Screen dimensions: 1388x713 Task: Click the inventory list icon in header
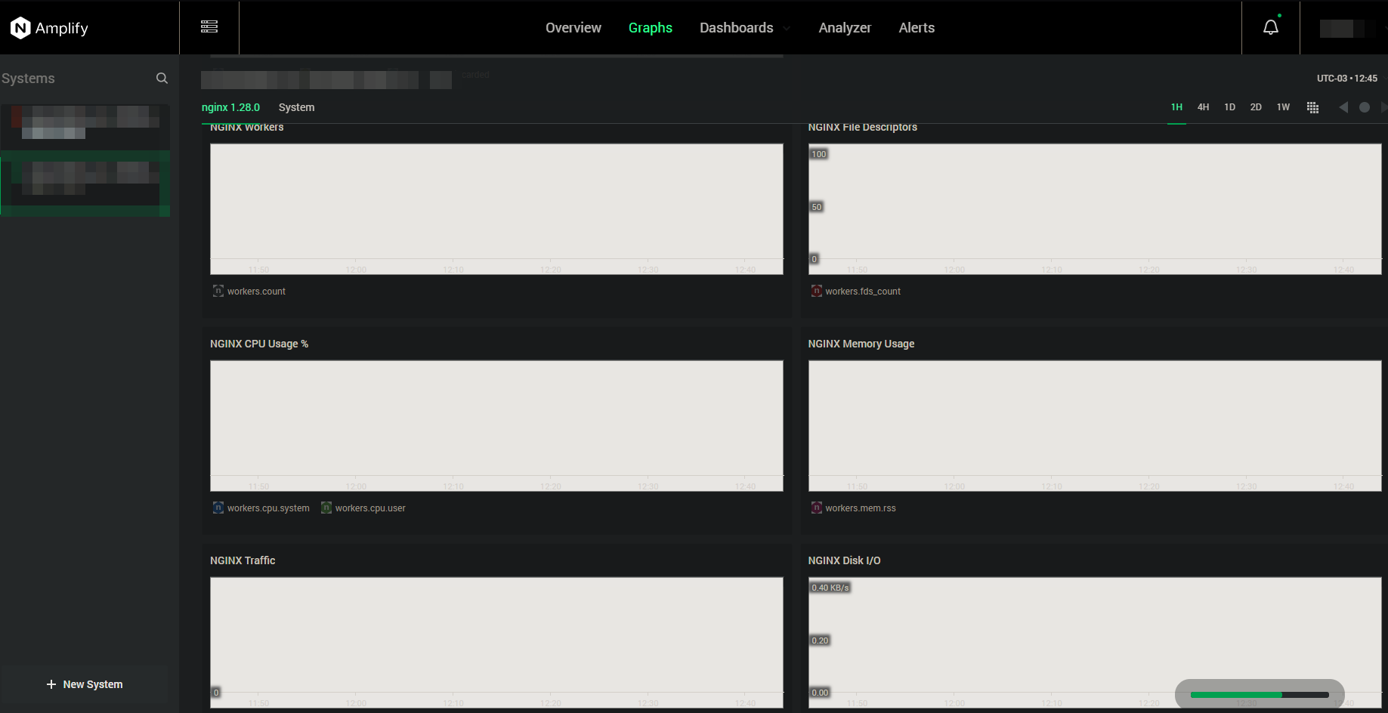click(209, 27)
